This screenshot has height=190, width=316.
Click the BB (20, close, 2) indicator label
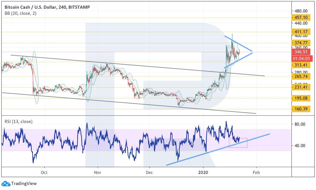(20, 13)
